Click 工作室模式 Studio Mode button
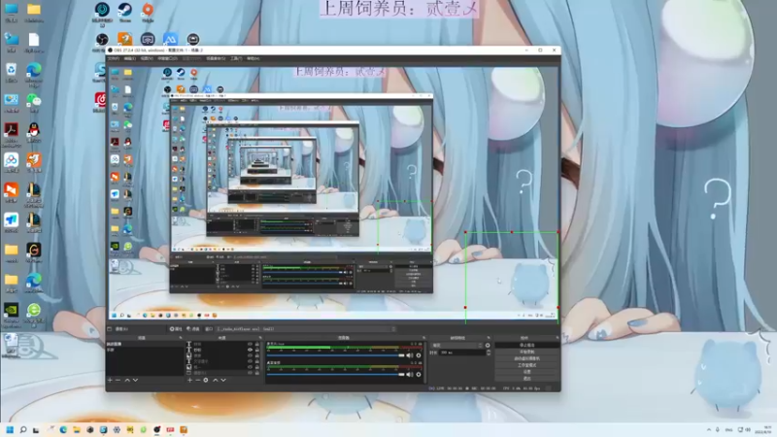 [527, 365]
